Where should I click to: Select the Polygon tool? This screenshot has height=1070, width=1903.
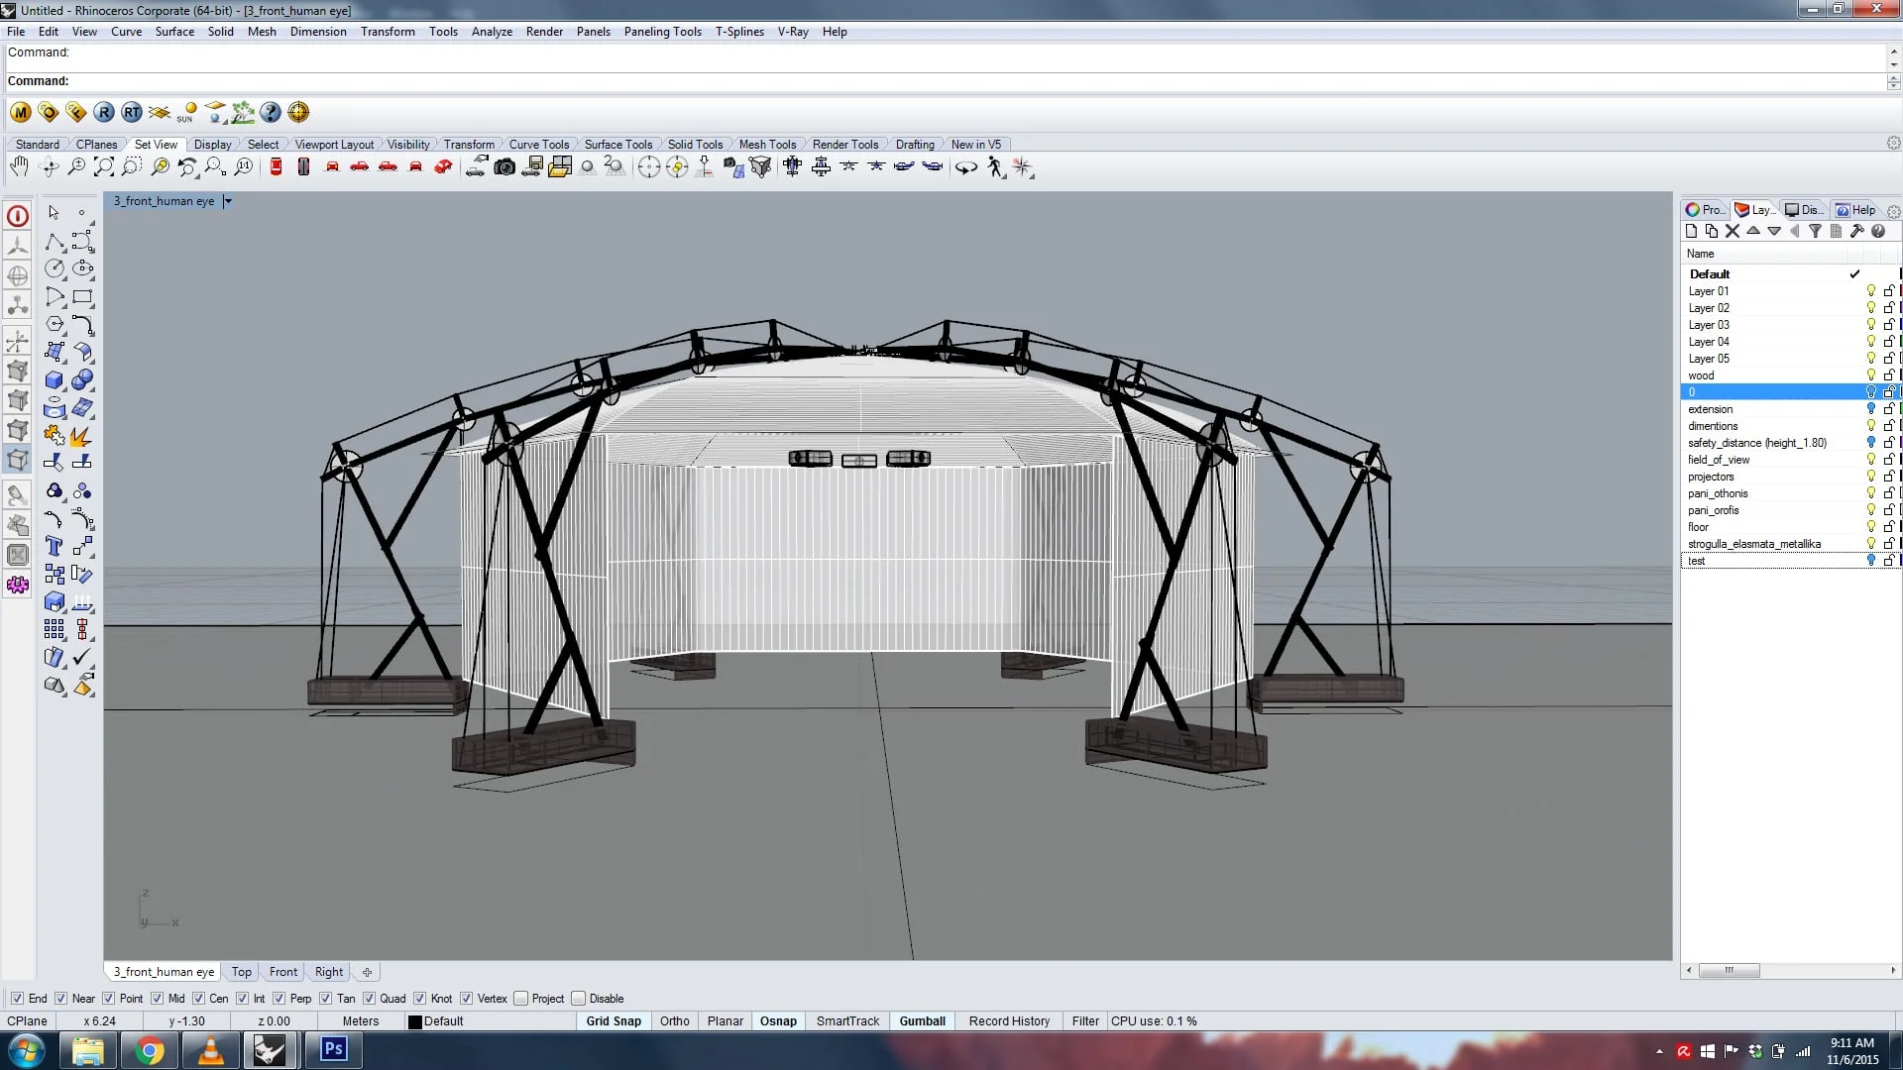tap(55, 324)
